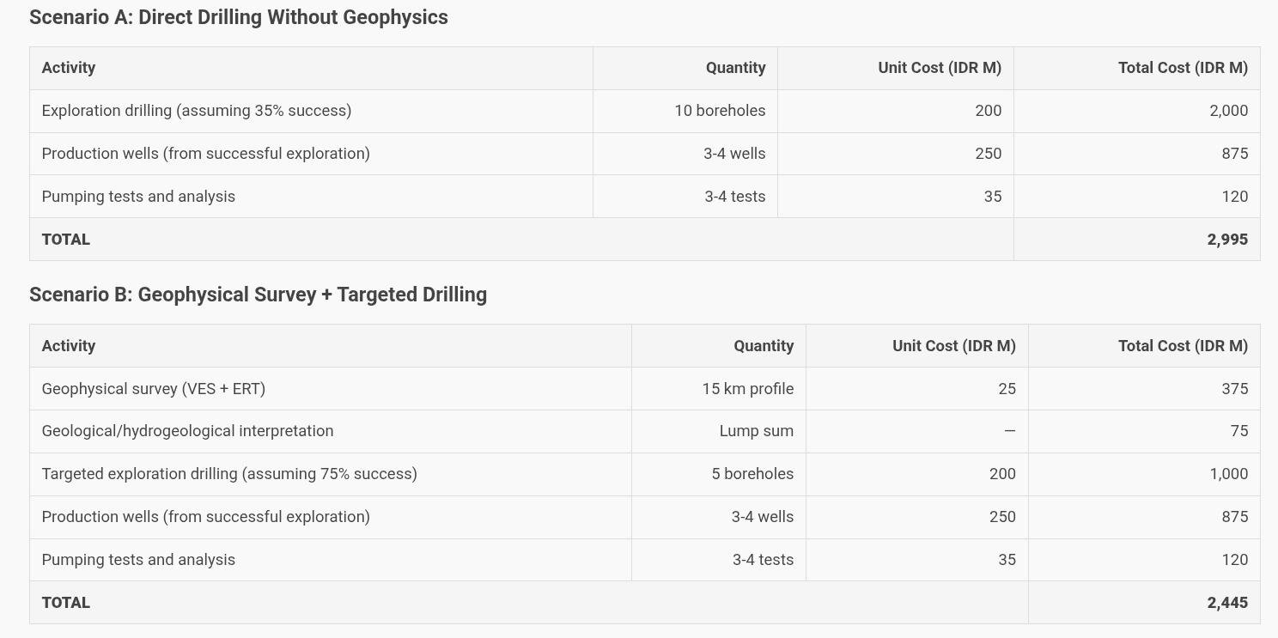This screenshot has width=1278, height=638.
Task: Click the Scenario B Geophysical Survey heading
Action: pos(258,295)
